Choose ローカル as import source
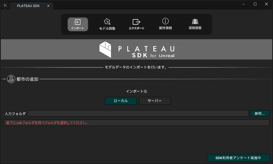 [121, 101]
